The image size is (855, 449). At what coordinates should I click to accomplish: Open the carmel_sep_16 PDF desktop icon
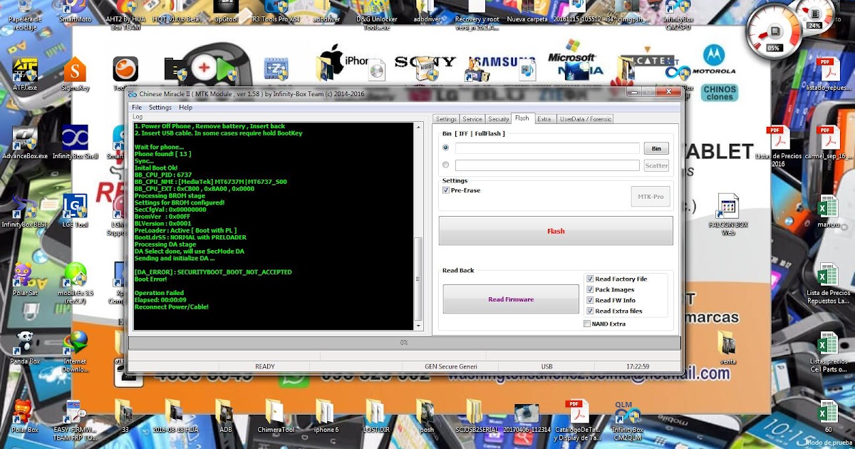pyautogui.click(x=826, y=143)
